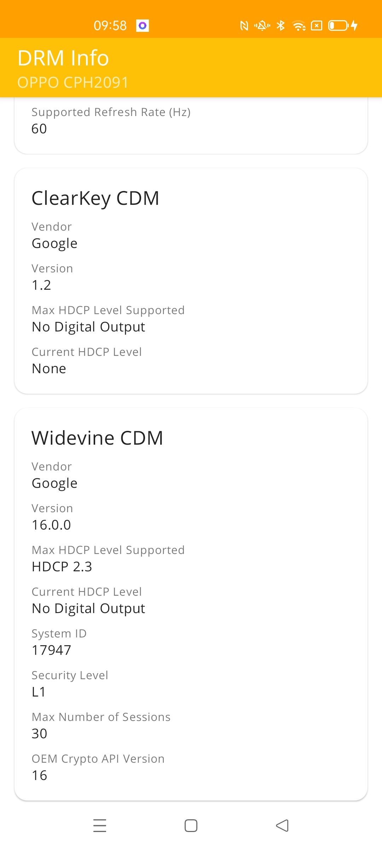This screenshot has height=849, width=382.
Task: Tap the OPPO CPH2091 subtitle
Action: tap(73, 82)
